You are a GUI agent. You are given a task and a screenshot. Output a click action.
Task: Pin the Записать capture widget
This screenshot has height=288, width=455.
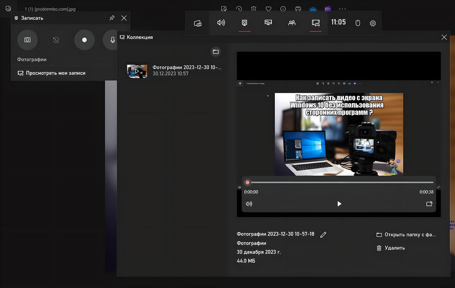coord(112,18)
